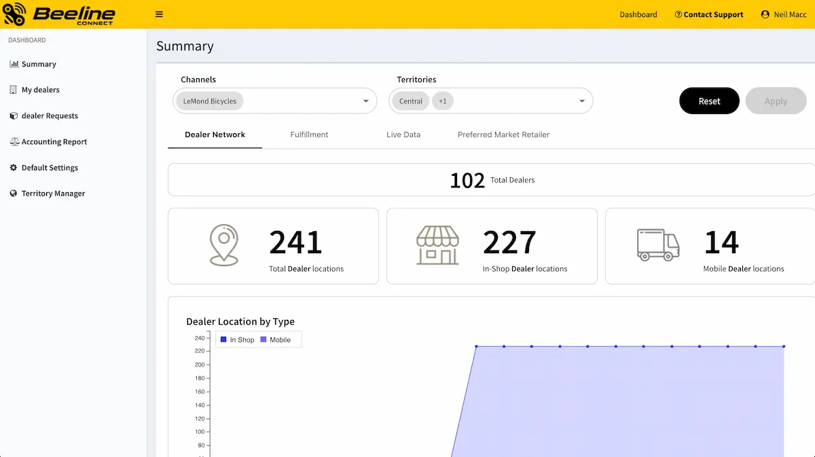Click the Territory Manager globe icon
The image size is (815, 457).
click(x=14, y=193)
